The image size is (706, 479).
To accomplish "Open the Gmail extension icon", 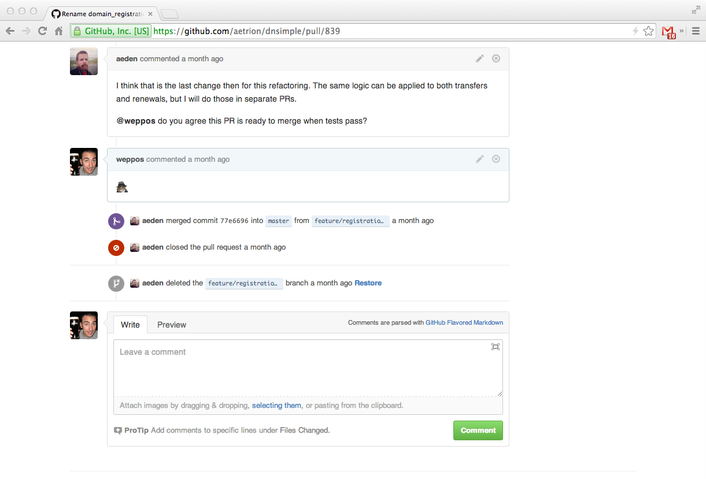I will pos(668,31).
